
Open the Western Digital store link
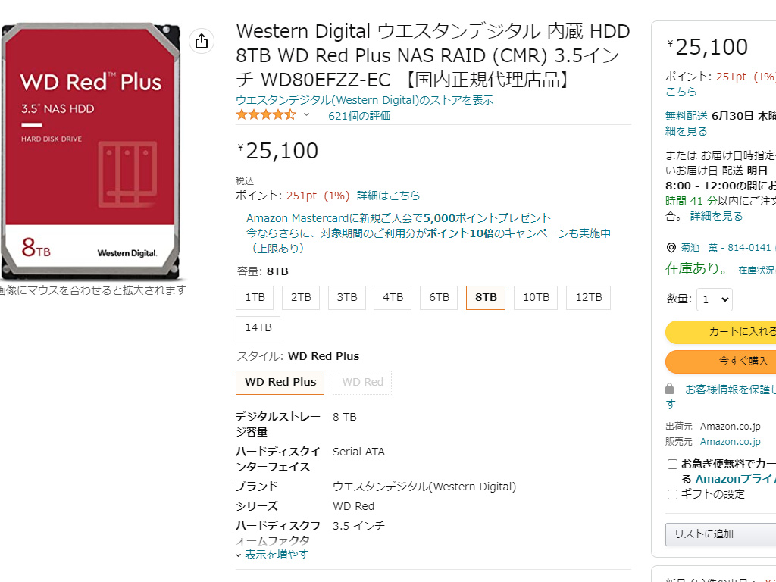(365, 100)
